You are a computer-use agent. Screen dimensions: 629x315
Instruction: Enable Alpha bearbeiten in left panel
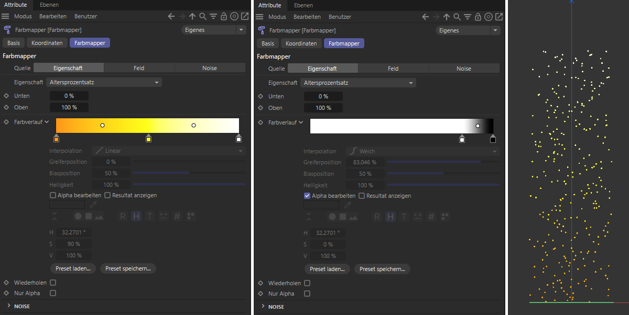pyautogui.click(x=53, y=195)
